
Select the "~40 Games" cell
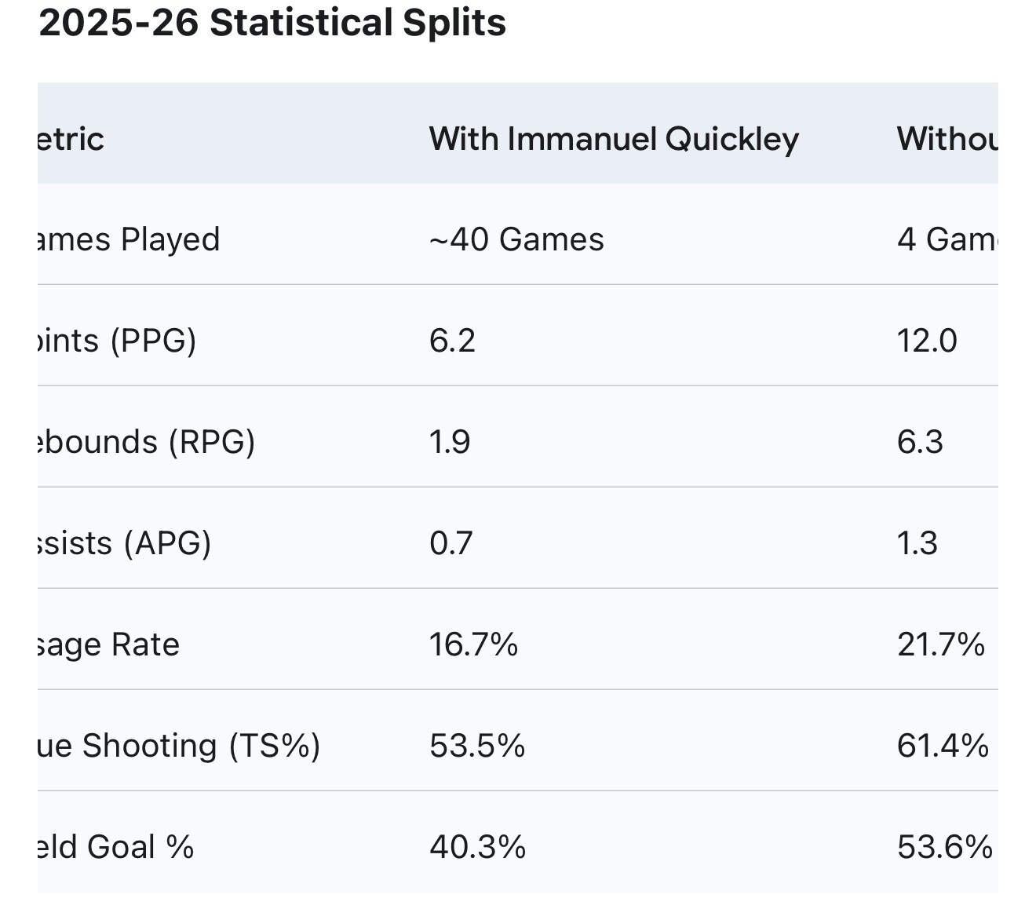tap(516, 239)
